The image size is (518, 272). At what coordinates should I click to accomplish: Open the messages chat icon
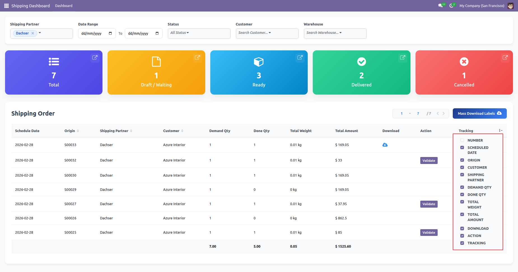(x=440, y=6)
